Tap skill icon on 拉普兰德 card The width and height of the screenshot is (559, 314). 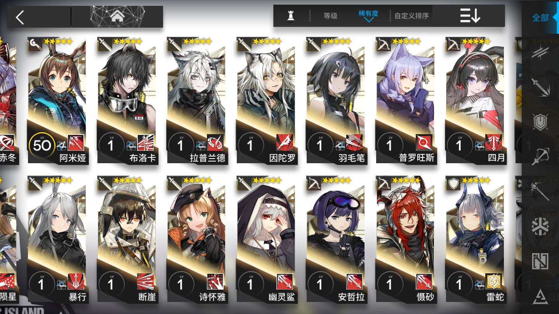click(x=215, y=143)
